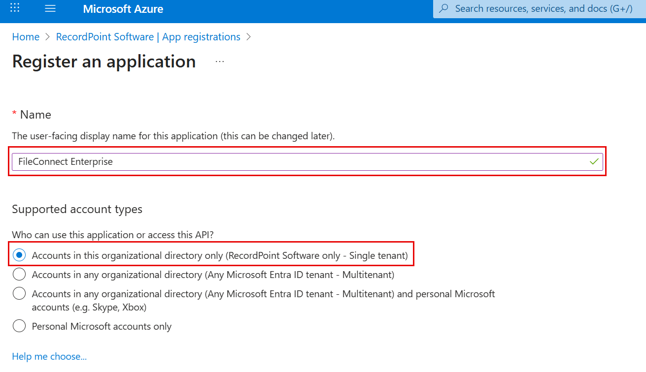Open the Help me choose link
Viewport: 646px width, 372px height.
click(49, 356)
